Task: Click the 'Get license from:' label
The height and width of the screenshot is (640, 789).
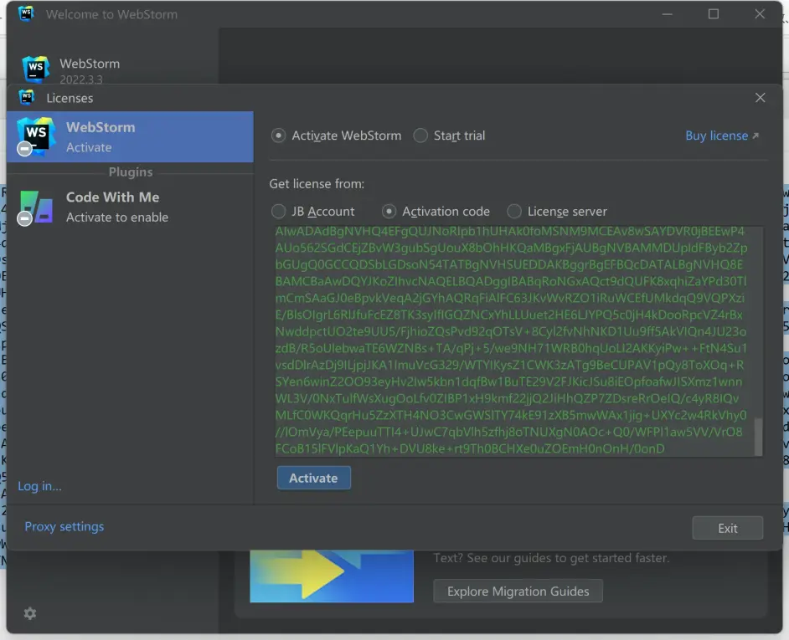Action: 317,184
